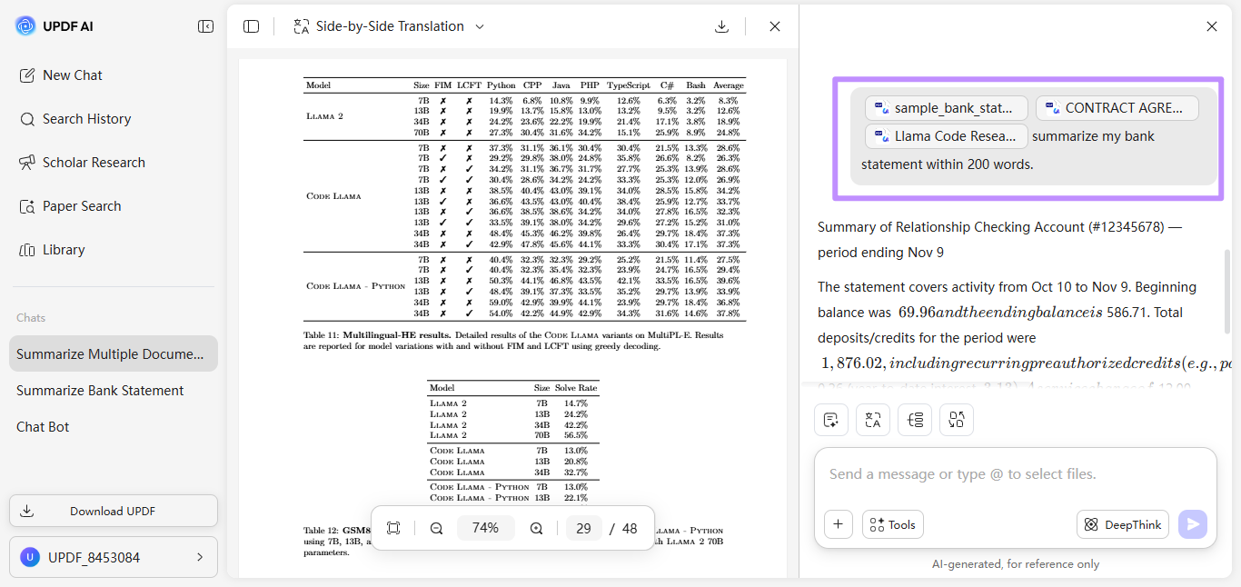The height and width of the screenshot is (587, 1241).
Task: Click the 'Chats' section label
Action: [x=31, y=318]
